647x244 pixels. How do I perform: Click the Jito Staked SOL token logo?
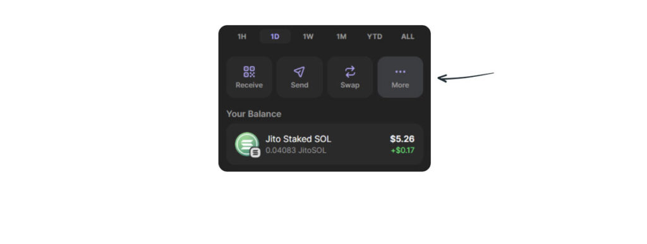[x=247, y=144]
